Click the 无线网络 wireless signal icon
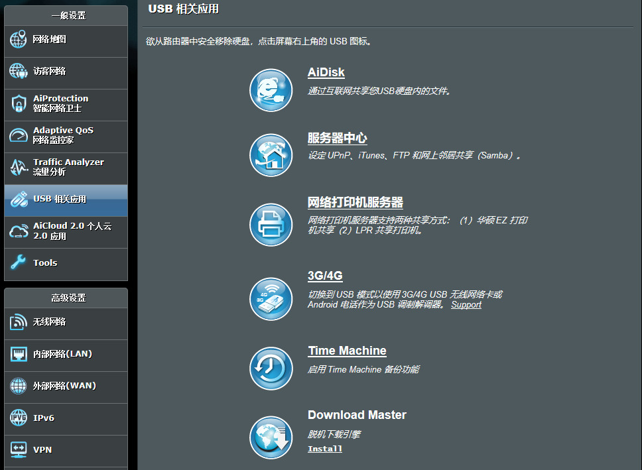642x470 pixels. pos(19,322)
